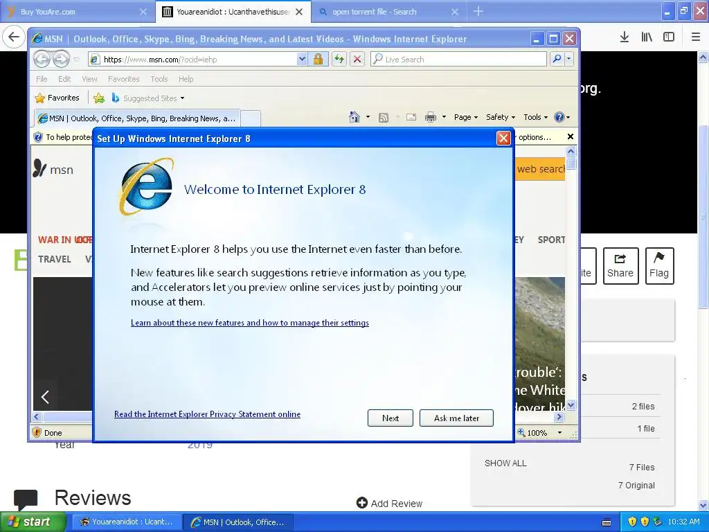
Task: Open a new blank tab in IE
Action: pos(251,118)
